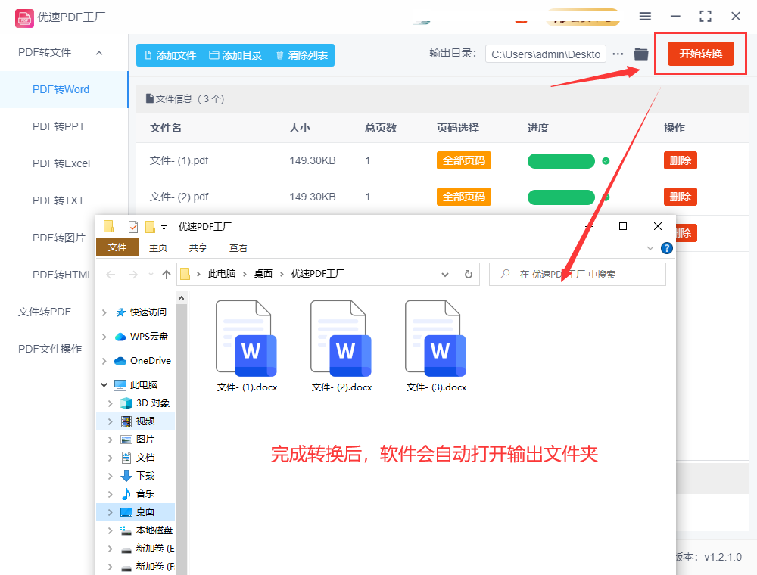Open 文件- (1).docx in Explorer window

tap(247, 346)
